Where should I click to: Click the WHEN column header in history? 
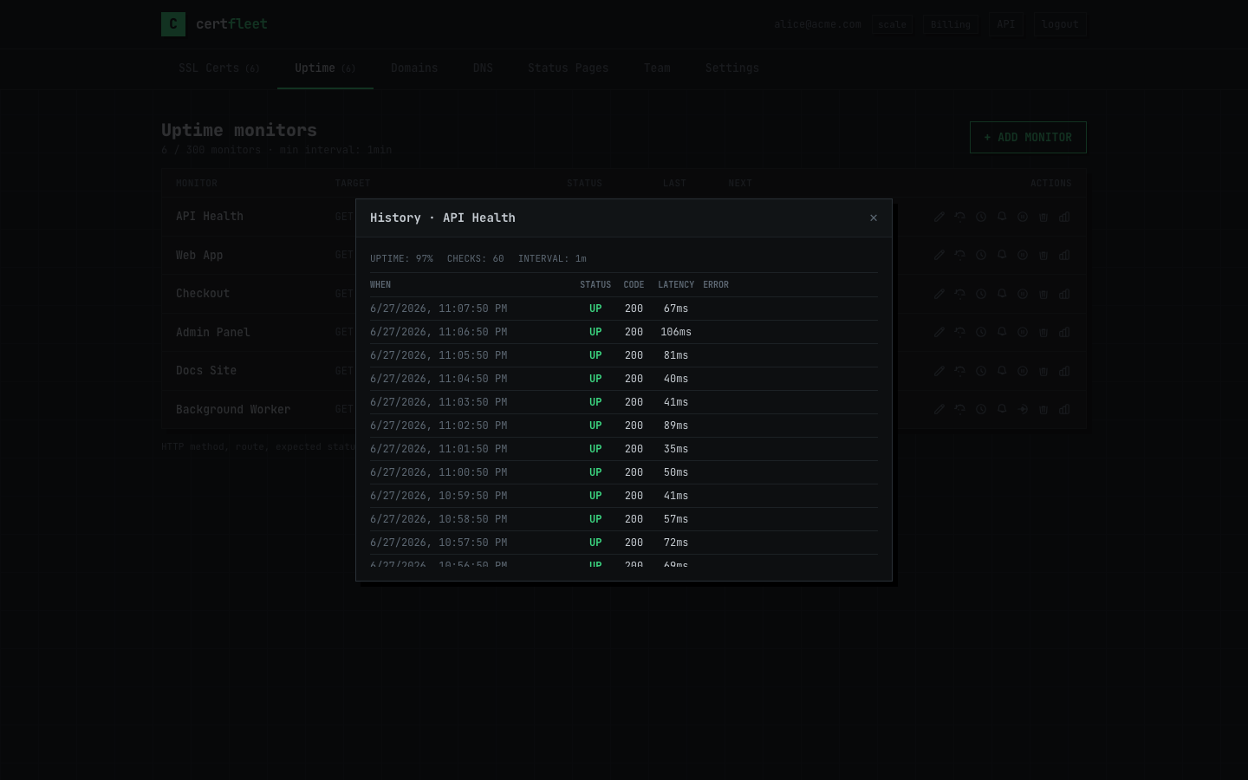click(380, 285)
